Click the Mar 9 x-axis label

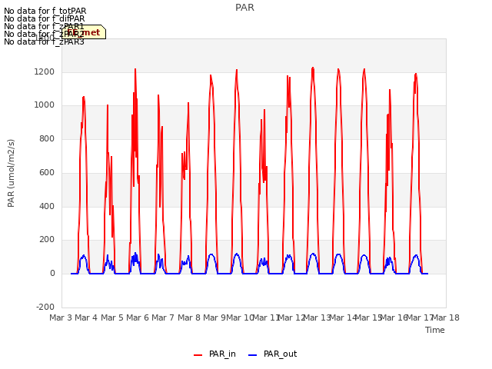[x=214, y=317]
